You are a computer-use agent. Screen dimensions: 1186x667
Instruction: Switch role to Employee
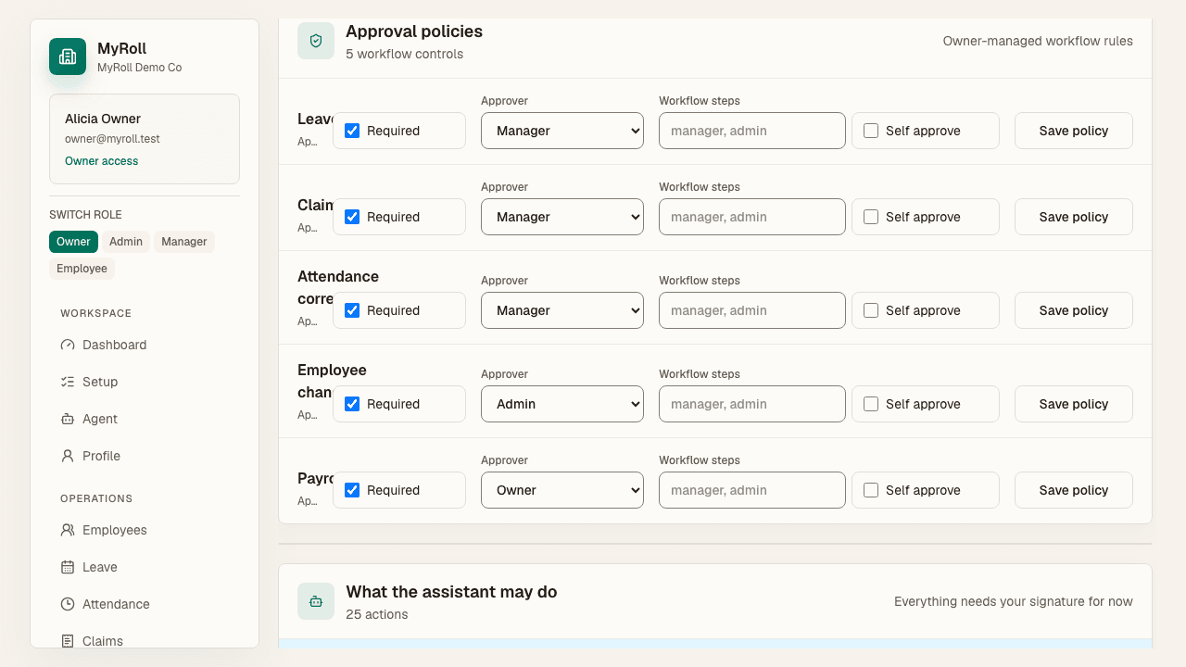82,269
